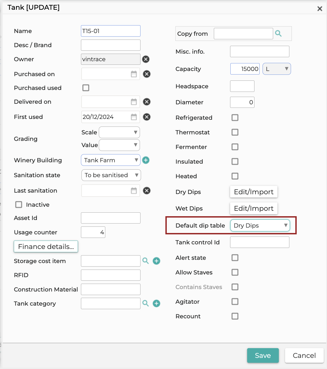This screenshot has height=369, width=327.
Task: Open the Capacity unit dropdown
Action: pyautogui.click(x=277, y=69)
